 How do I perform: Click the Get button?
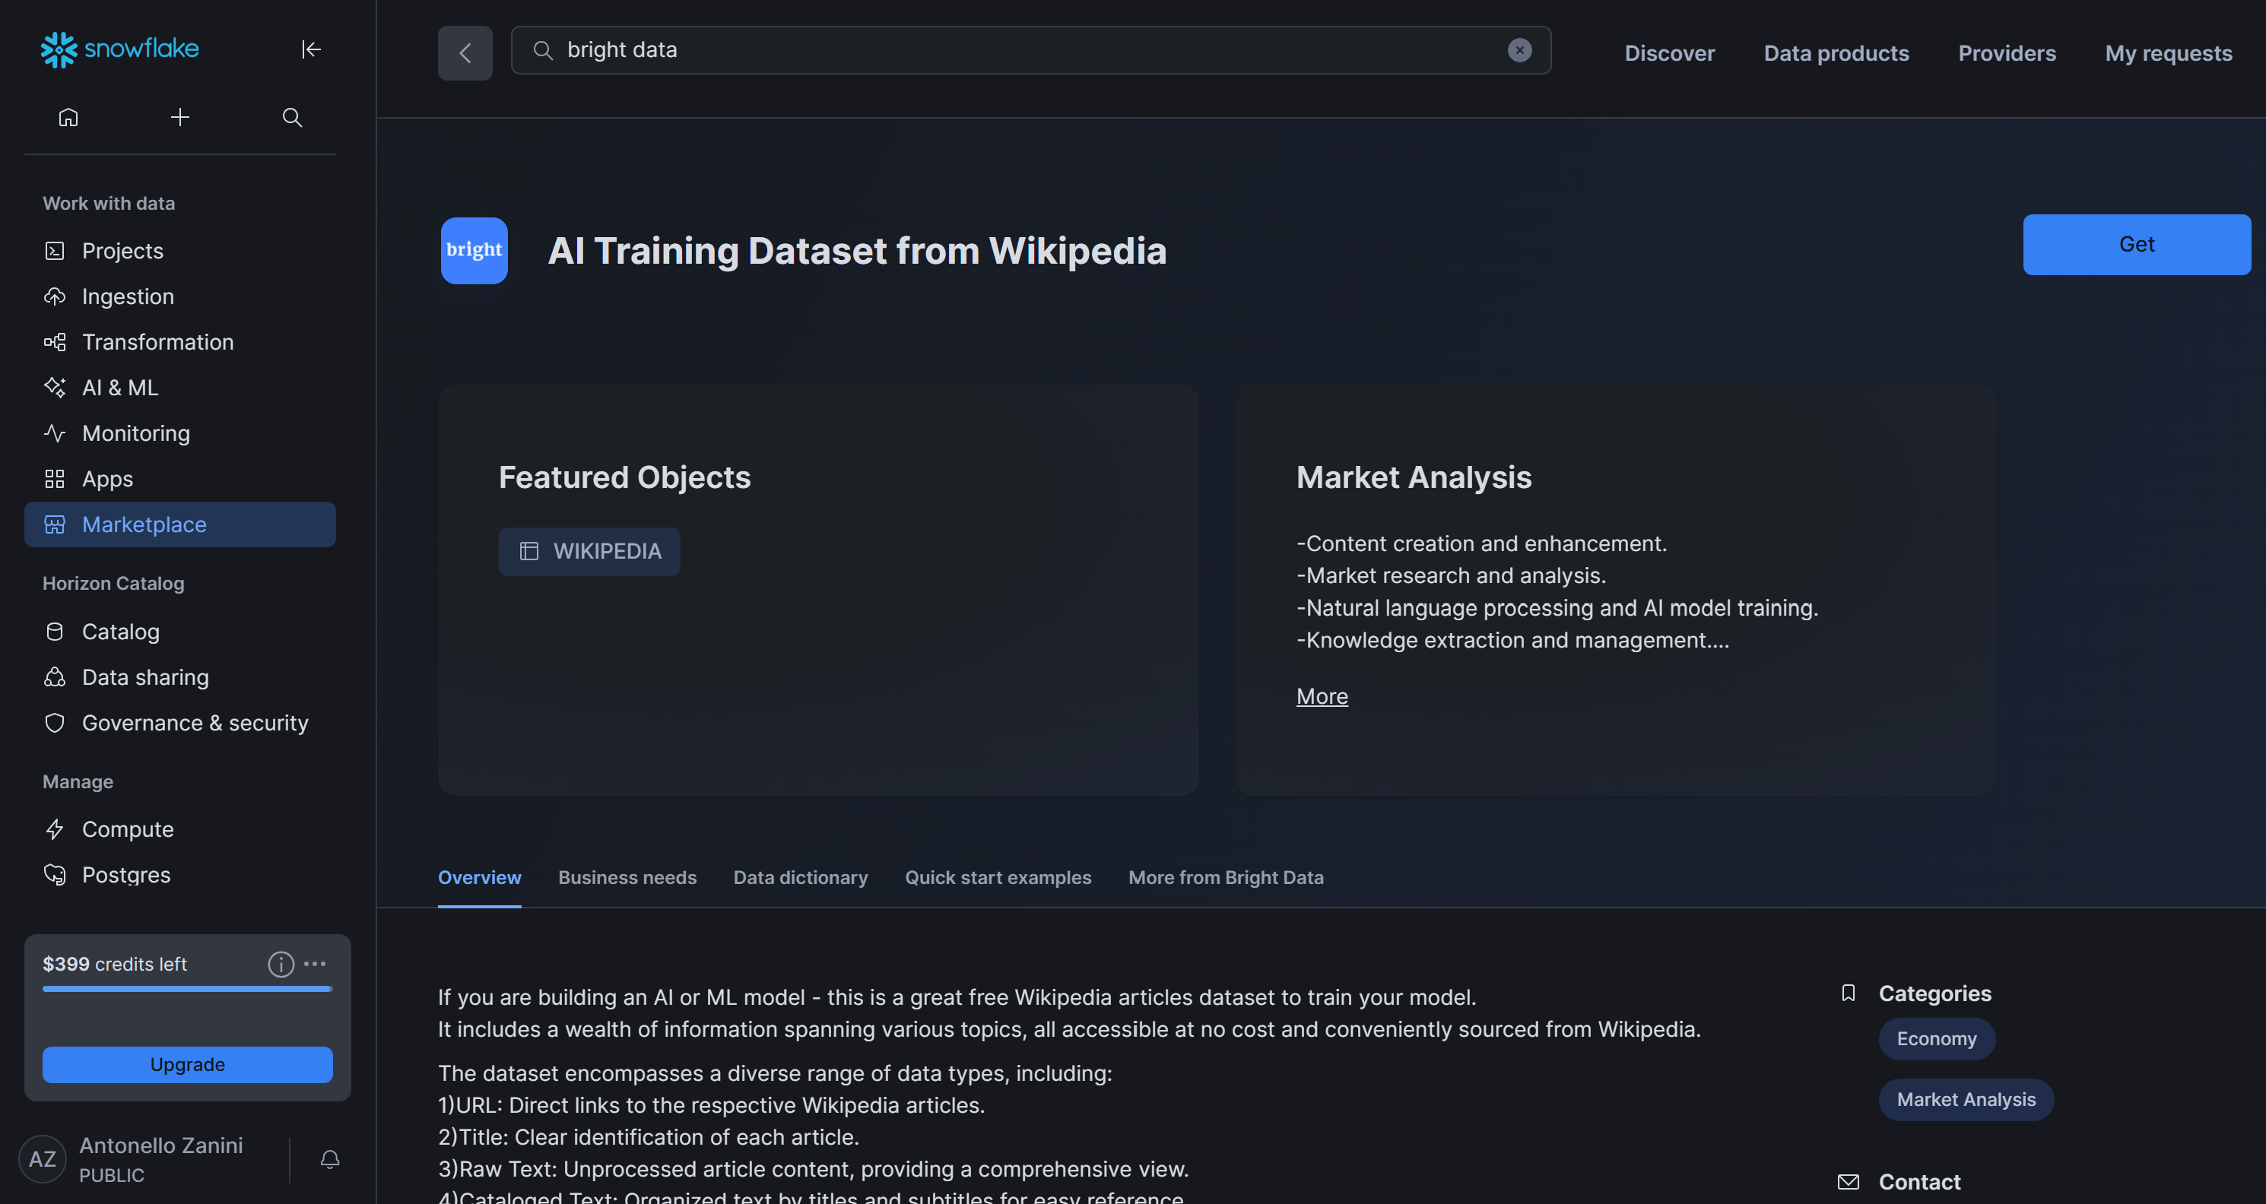pyautogui.click(x=2137, y=245)
